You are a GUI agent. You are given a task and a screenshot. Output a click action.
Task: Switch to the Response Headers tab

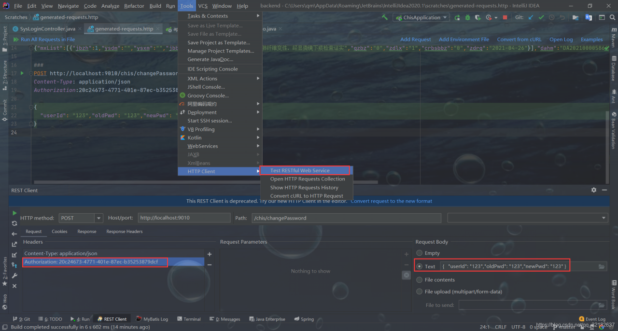click(125, 232)
